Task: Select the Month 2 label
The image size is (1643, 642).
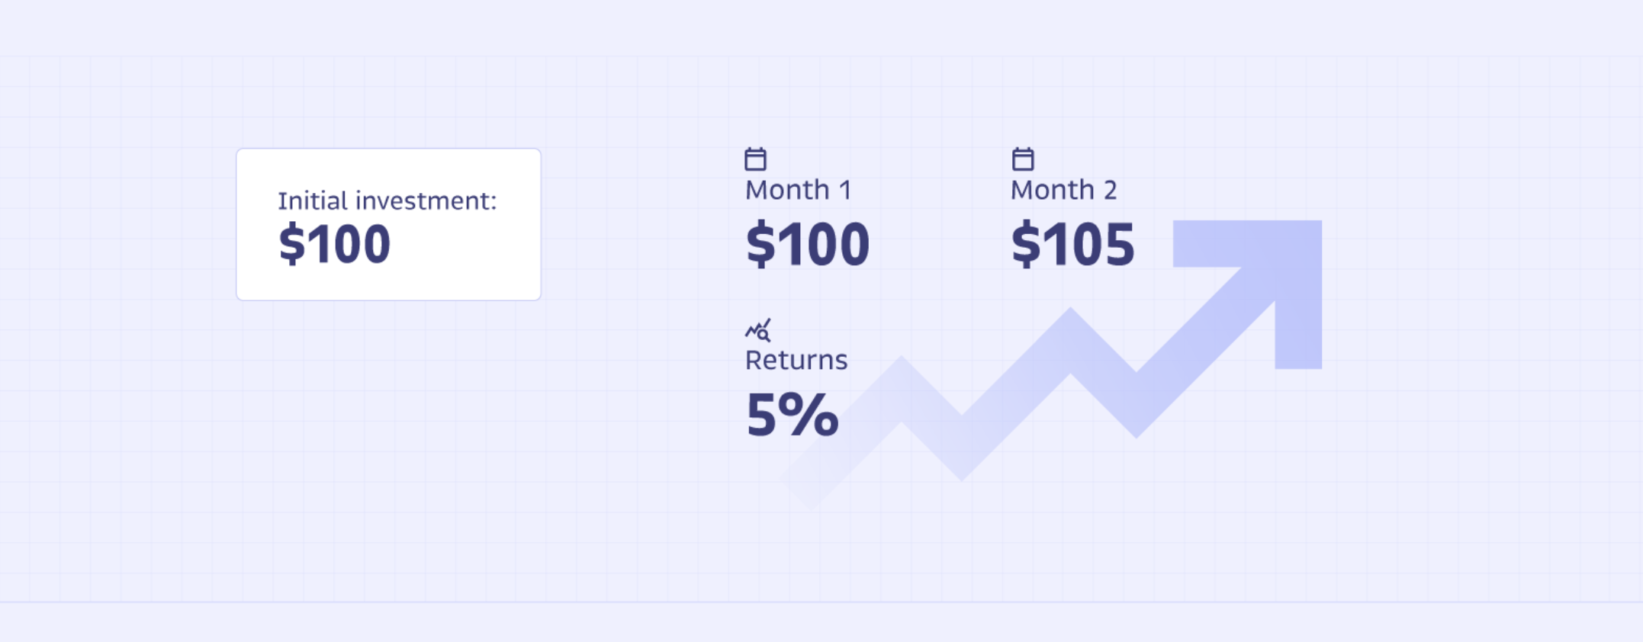Action: (1063, 190)
